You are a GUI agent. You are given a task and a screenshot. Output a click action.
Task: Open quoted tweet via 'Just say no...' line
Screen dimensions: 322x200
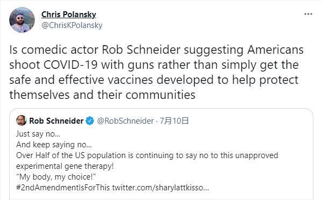tap(38, 134)
